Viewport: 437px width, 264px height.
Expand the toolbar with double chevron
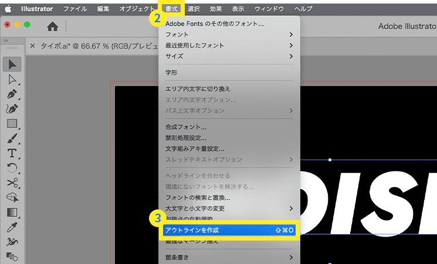[6, 40]
